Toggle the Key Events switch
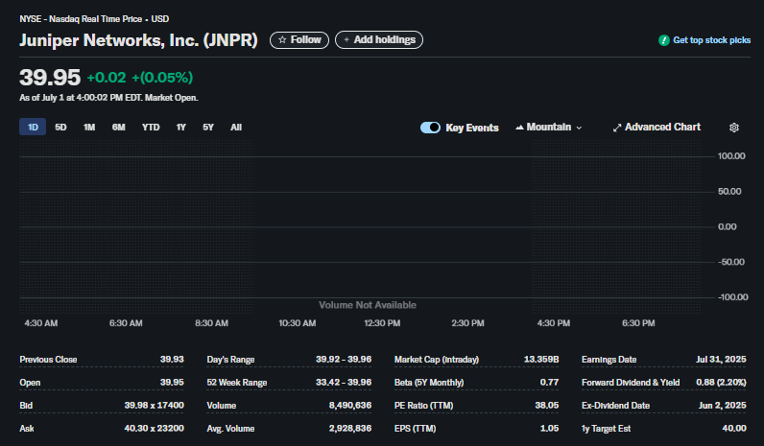The height and width of the screenshot is (446, 764). pos(430,128)
